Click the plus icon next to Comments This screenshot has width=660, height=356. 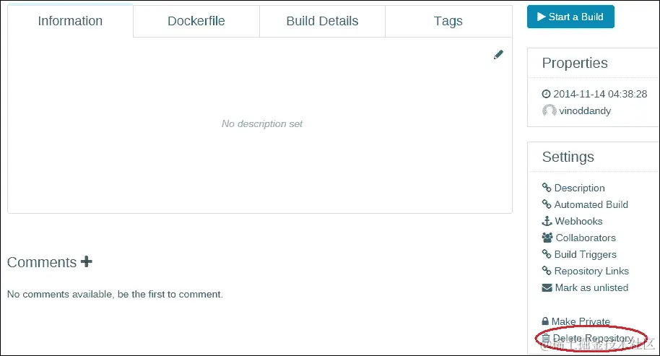(x=86, y=261)
